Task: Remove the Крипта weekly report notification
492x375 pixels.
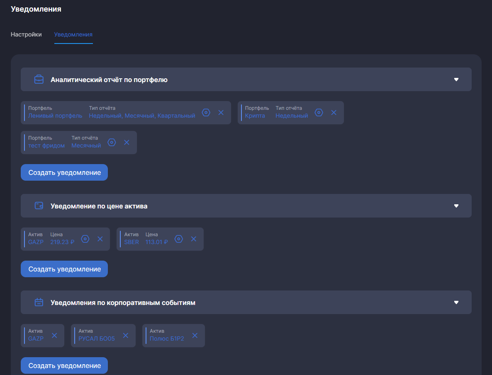Action: [x=334, y=113]
